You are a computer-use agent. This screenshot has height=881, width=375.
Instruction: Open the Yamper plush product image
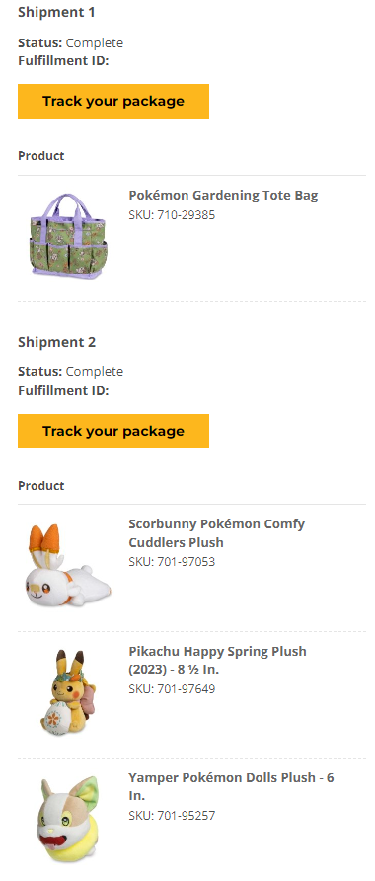point(68,819)
